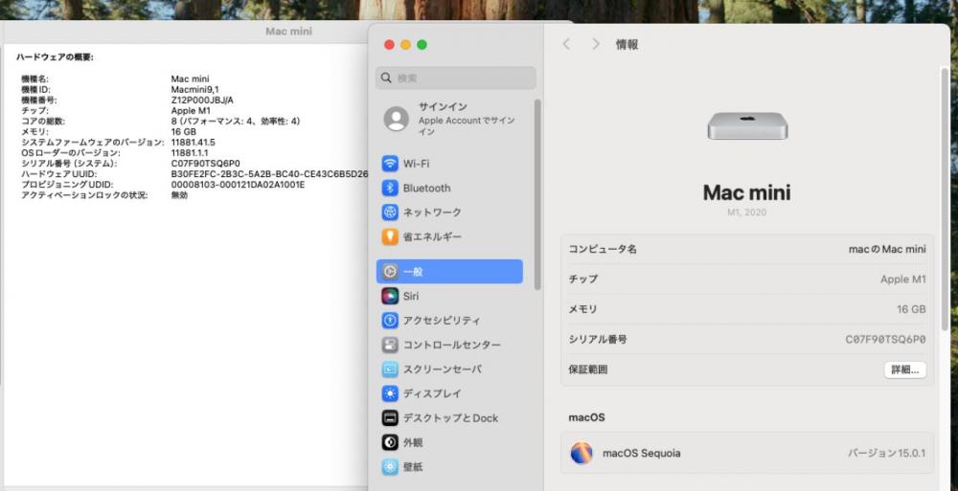Select 省エネルギー label in sidebar
The height and width of the screenshot is (491, 958).
432,236
